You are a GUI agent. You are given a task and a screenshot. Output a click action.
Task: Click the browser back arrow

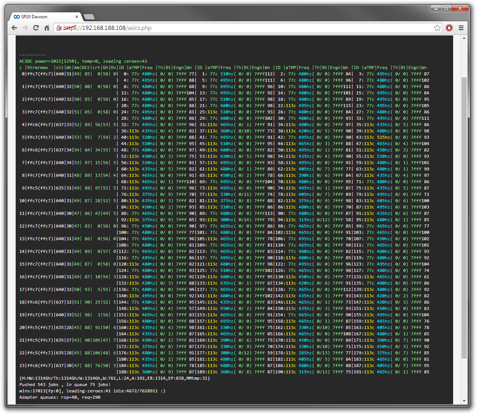[x=14, y=28]
